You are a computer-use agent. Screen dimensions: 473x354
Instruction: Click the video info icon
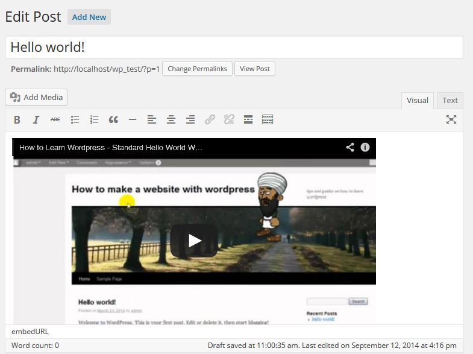coord(365,147)
